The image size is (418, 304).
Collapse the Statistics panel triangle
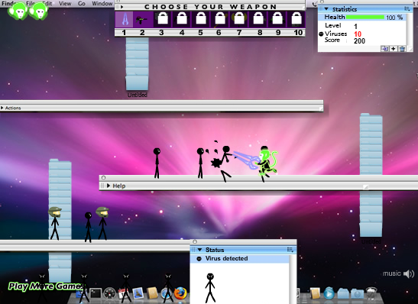(326, 9)
